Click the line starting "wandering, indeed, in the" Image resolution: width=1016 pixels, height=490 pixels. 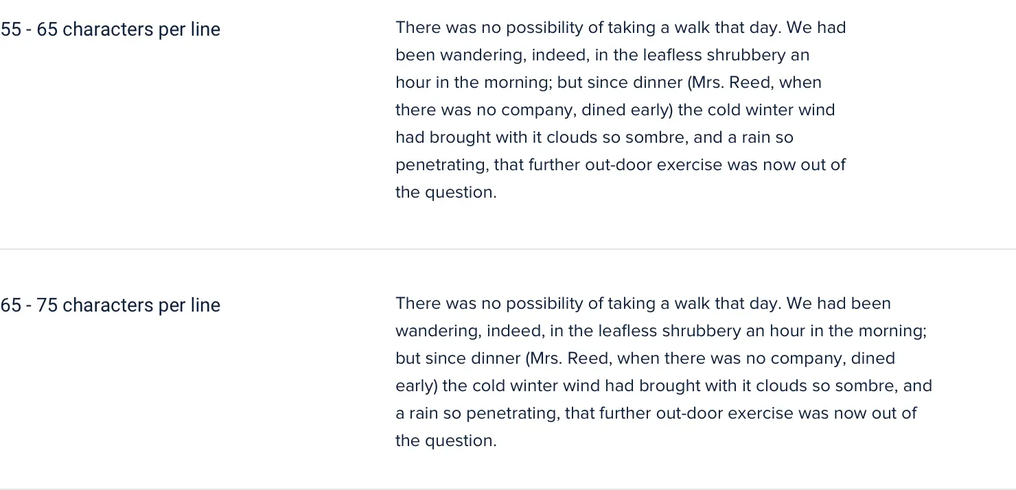tap(661, 331)
